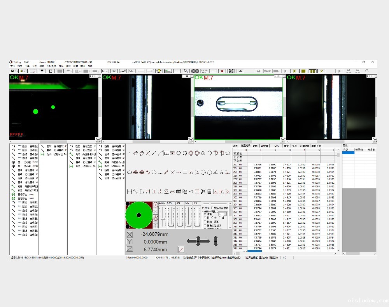Click the Reset button in the toolbar
The width and height of the screenshot is (389, 307).
tap(105, 71)
